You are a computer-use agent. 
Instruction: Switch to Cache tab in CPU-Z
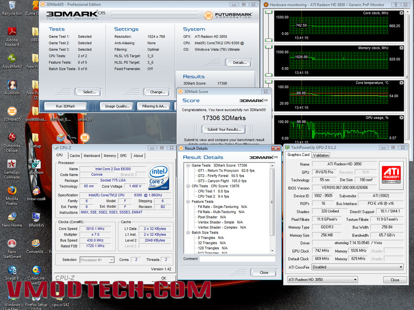tap(75, 156)
